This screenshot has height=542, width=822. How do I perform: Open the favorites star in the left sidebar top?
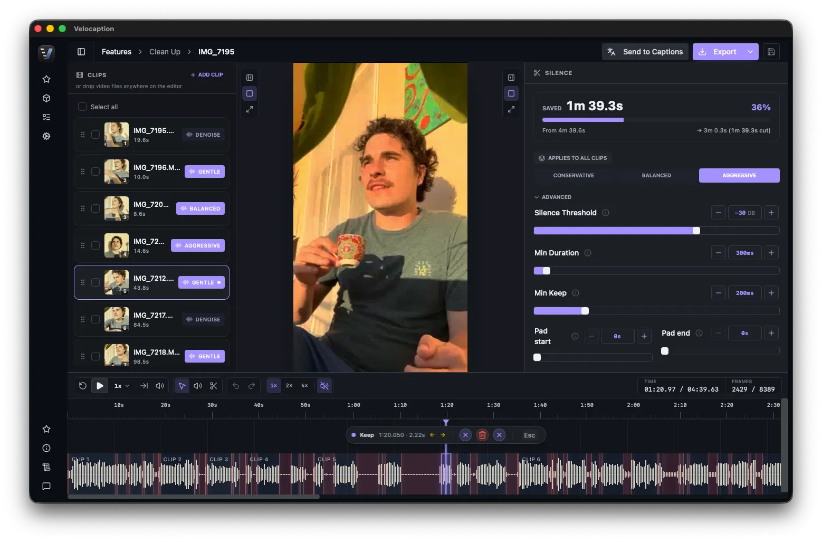46,79
